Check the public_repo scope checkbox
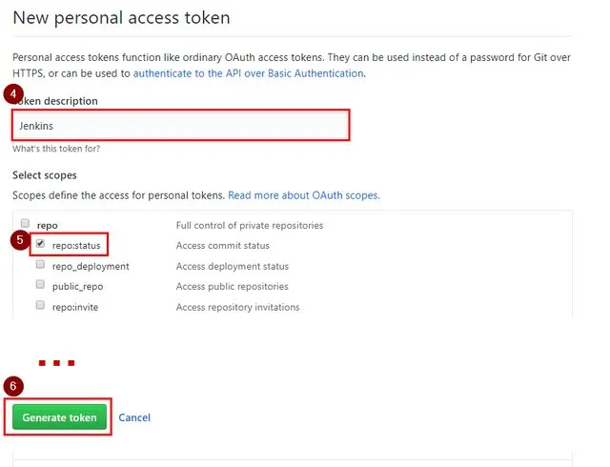 [x=40, y=285]
